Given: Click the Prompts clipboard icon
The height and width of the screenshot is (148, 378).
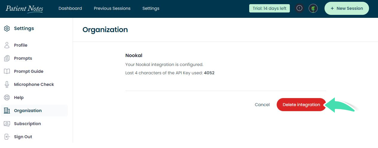Looking at the screenshot, I should pyautogui.click(x=7, y=58).
